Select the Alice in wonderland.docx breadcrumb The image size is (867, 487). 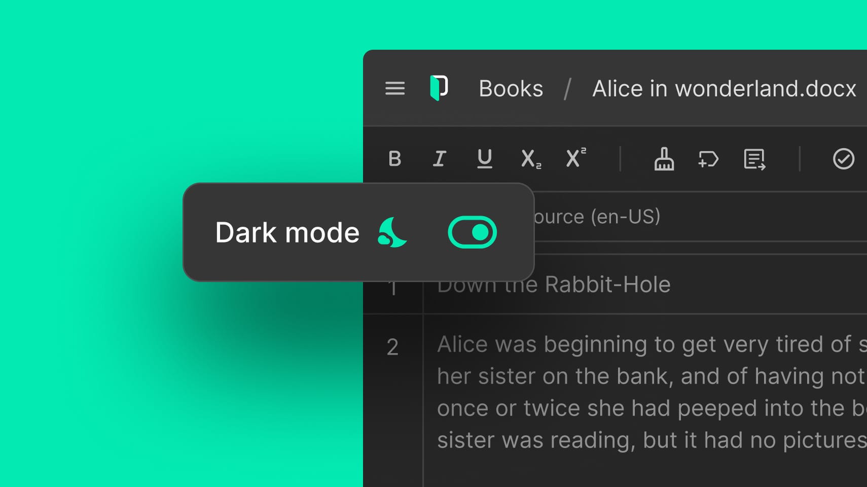coord(724,89)
